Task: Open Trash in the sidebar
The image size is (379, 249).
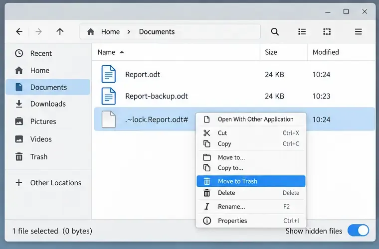Action: [48, 157]
